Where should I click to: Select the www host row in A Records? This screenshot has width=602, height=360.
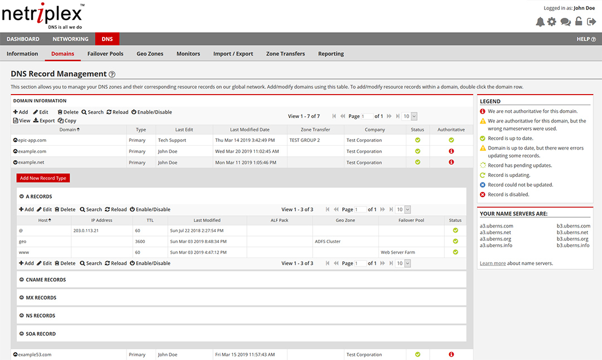[x=241, y=252]
